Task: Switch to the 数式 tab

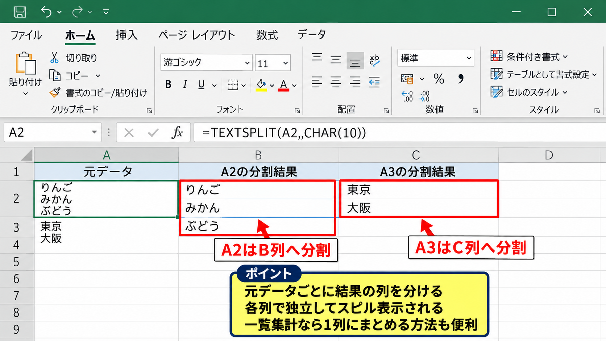Action: 267,35
